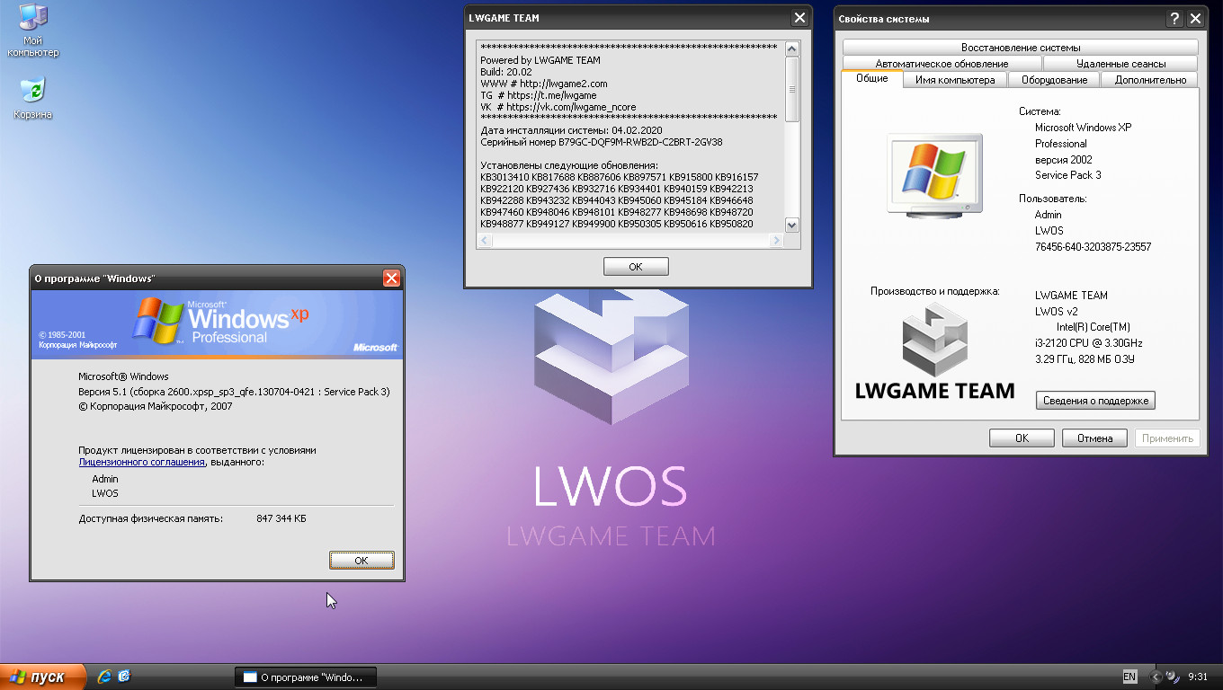Click "i3-2120 CPU @ 3.30GHz" text
The height and width of the screenshot is (690, 1223).
[x=1089, y=343]
